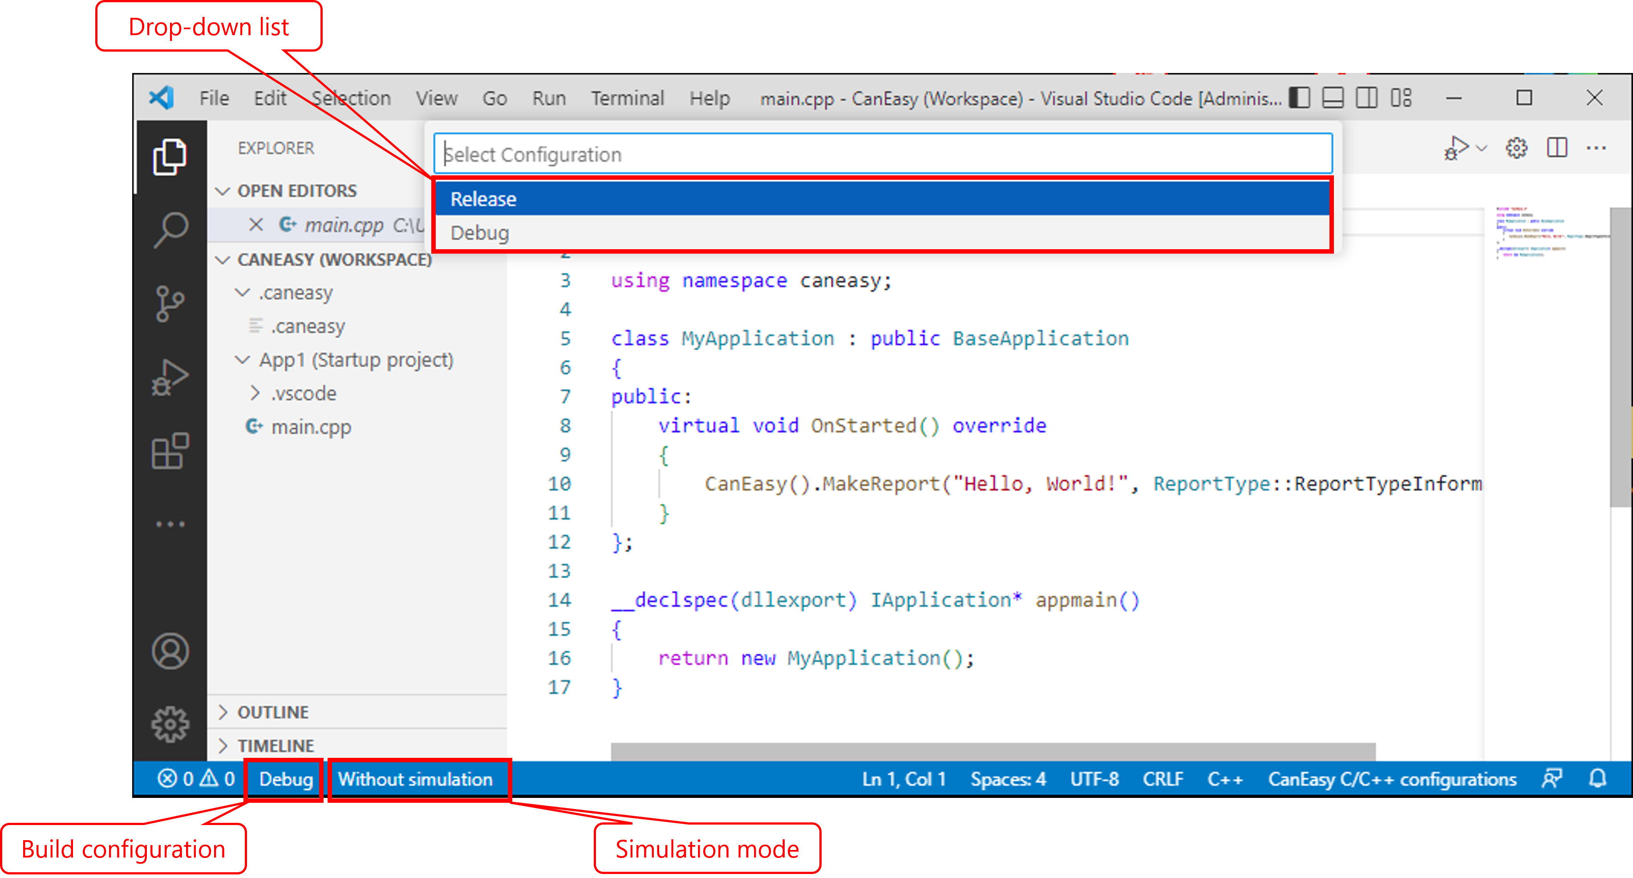Image resolution: width=1633 pixels, height=878 pixels.
Task: Collapse the OPEN EDITORS section
Action: coord(223,191)
